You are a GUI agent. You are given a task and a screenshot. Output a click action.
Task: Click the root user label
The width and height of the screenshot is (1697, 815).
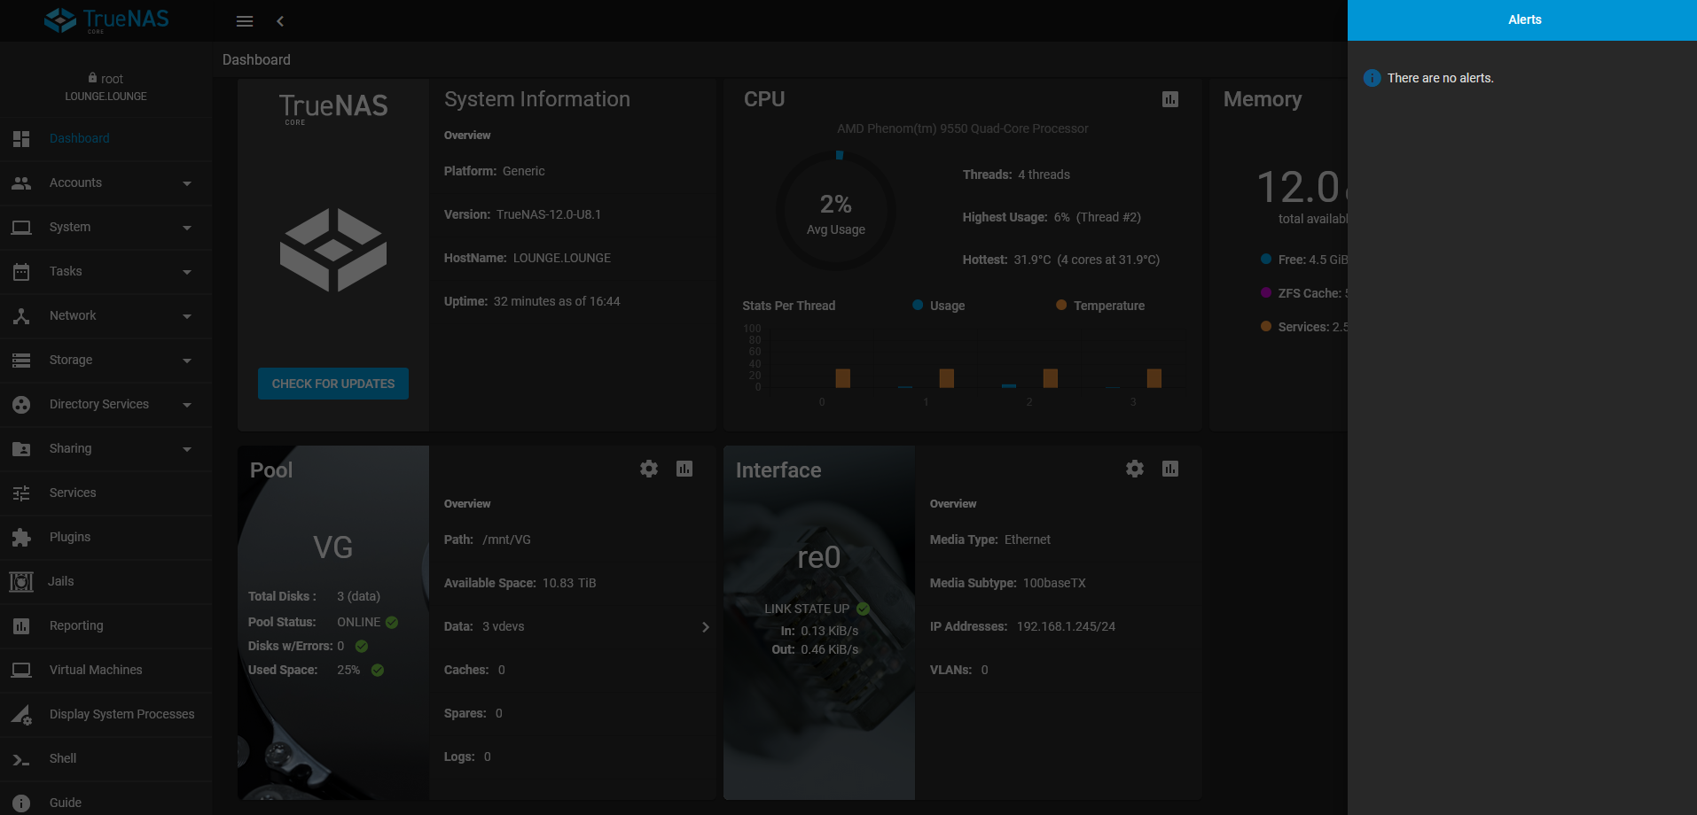[106, 79]
